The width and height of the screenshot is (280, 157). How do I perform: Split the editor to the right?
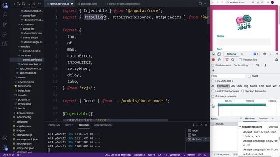(200, 4)
